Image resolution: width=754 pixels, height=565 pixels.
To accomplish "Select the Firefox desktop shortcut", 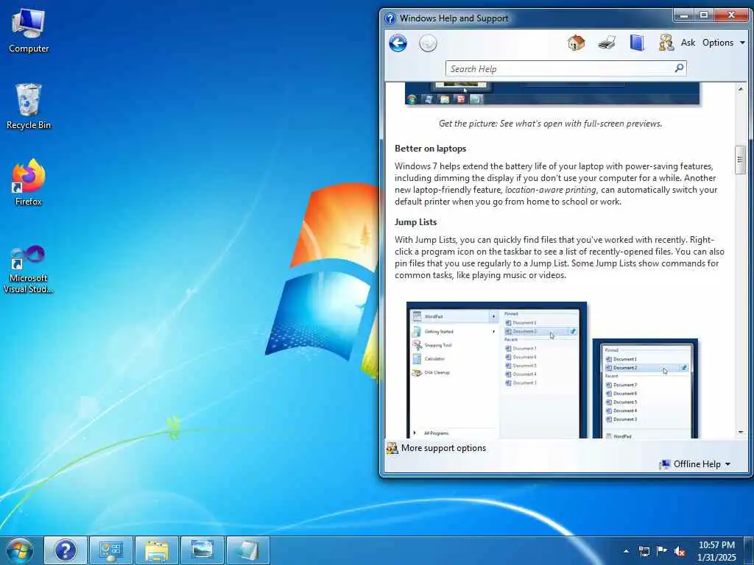I will click(x=29, y=182).
